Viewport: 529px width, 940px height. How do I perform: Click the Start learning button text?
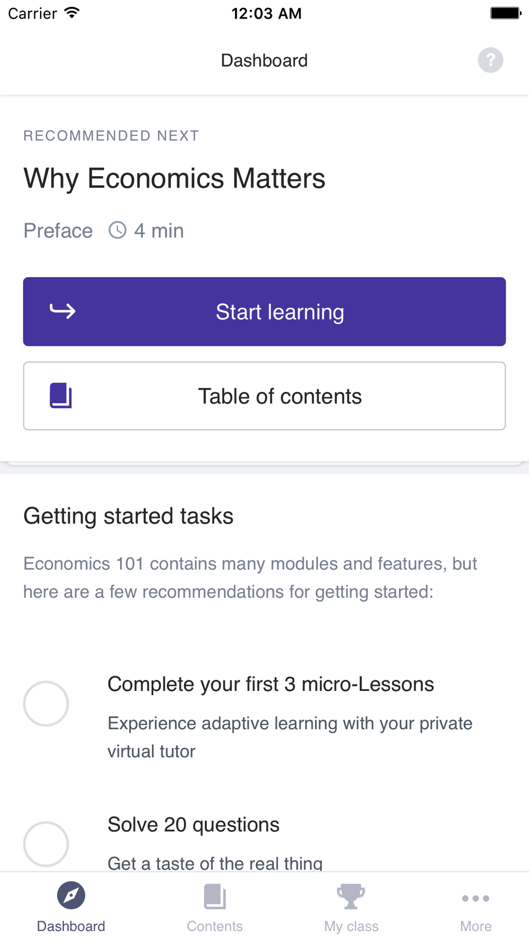pyautogui.click(x=280, y=312)
